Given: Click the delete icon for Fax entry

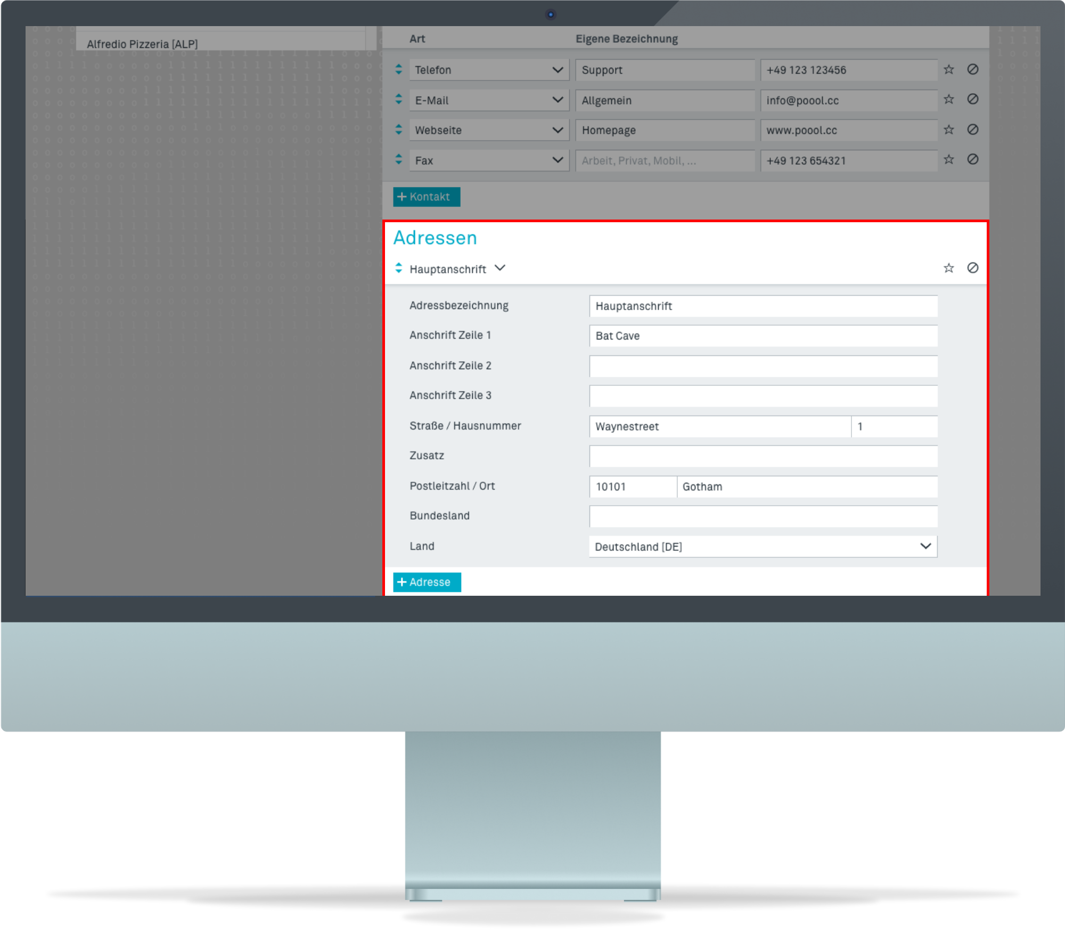Looking at the screenshot, I should [x=973, y=160].
